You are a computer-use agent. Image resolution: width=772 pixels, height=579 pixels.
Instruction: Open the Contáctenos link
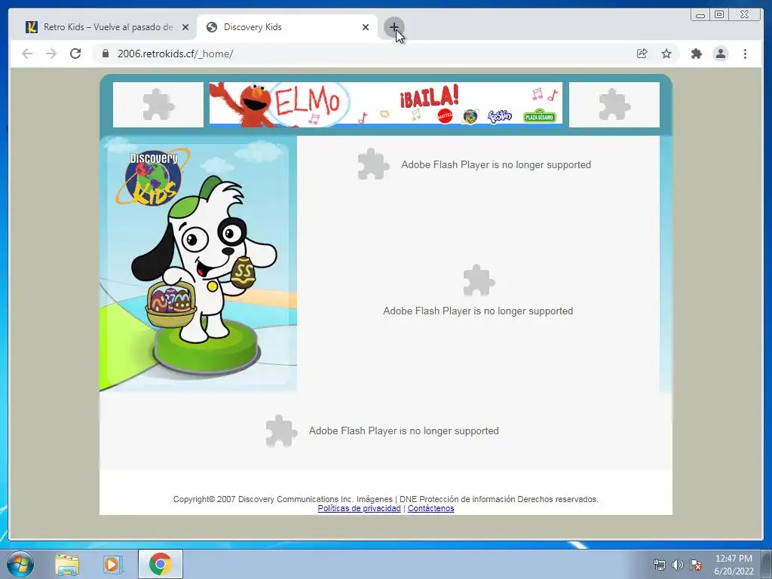click(430, 508)
